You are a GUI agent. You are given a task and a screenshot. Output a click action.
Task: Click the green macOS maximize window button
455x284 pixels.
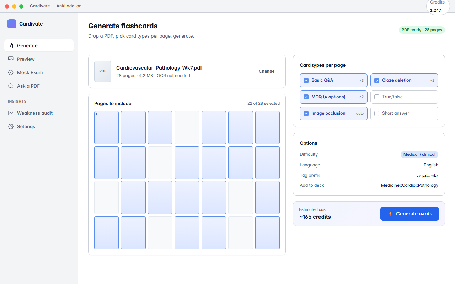click(x=21, y=6)
